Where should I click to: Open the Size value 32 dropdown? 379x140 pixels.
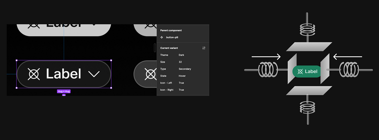(180, 62)
